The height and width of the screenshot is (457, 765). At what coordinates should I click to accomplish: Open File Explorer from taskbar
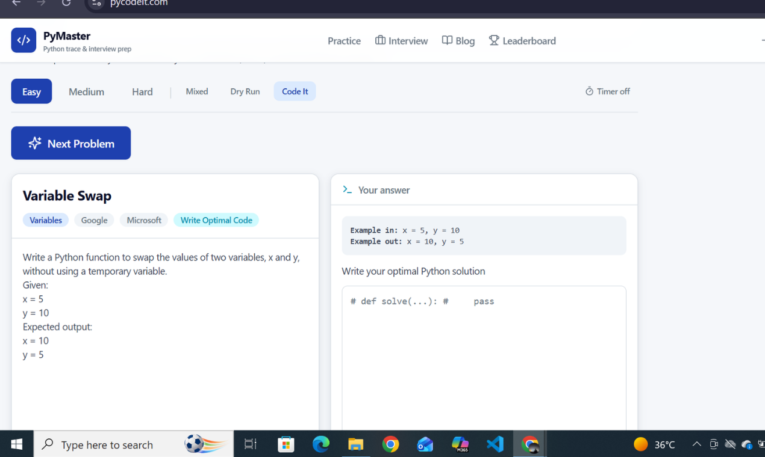(x=356, y=444)
